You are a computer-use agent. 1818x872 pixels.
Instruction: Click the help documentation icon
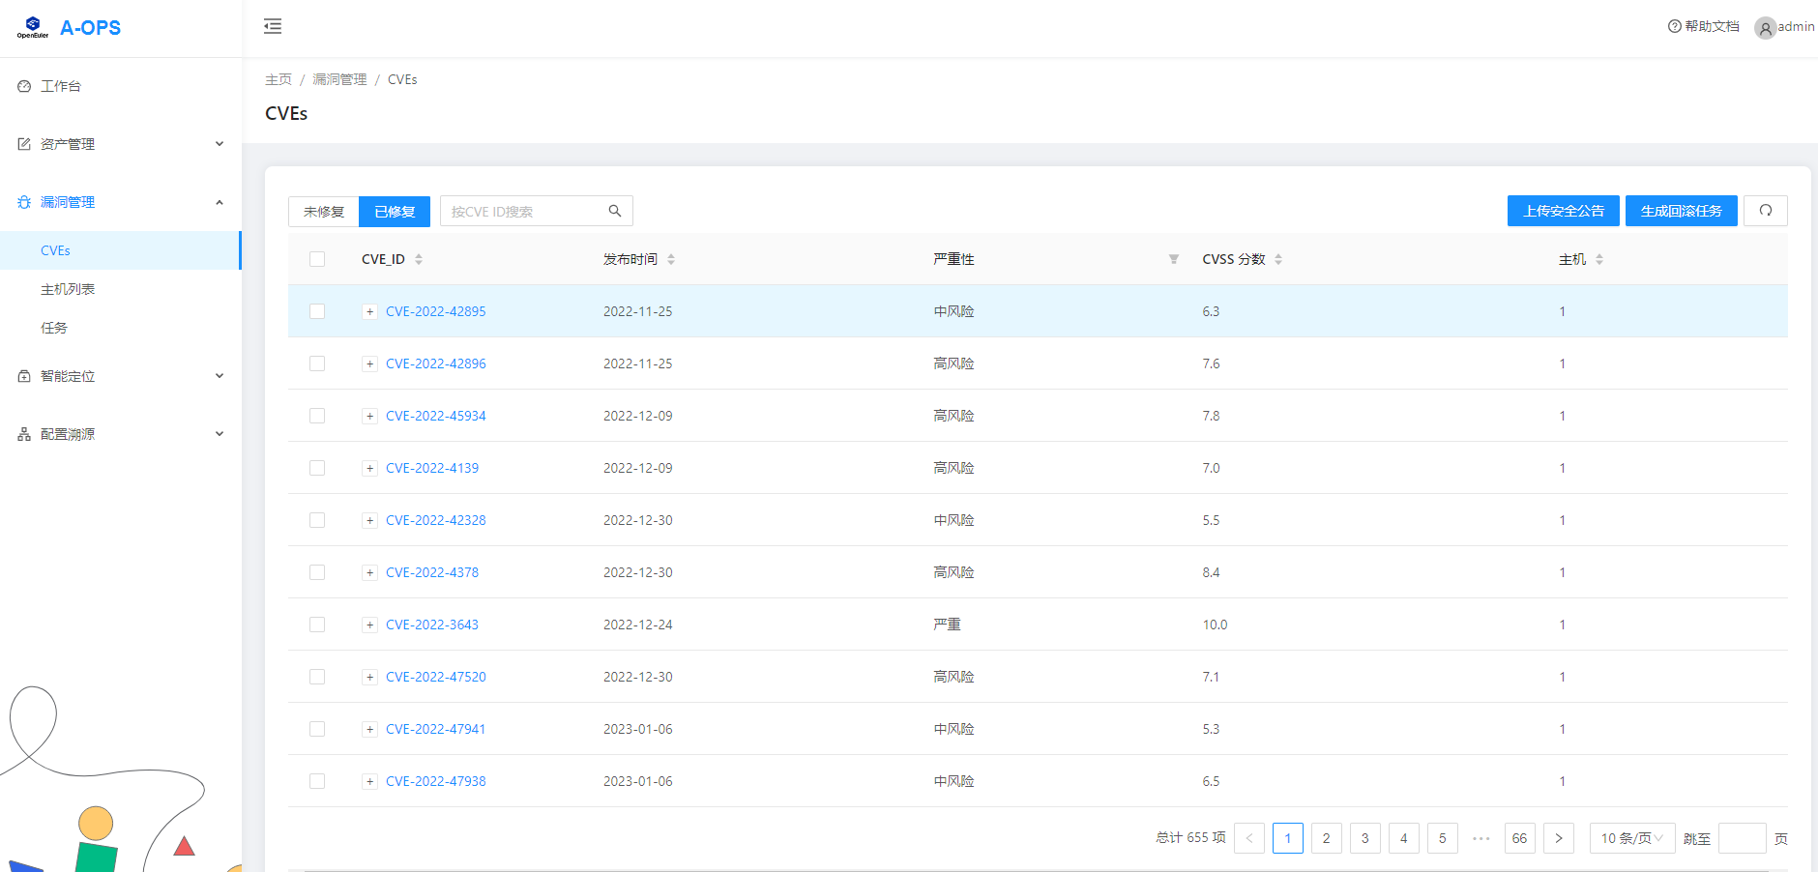tap(1674, 26)
